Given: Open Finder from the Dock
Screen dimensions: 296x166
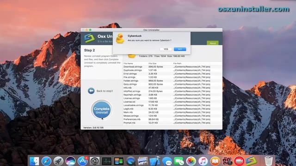Looking at the screenshot, I should [34, 161].
